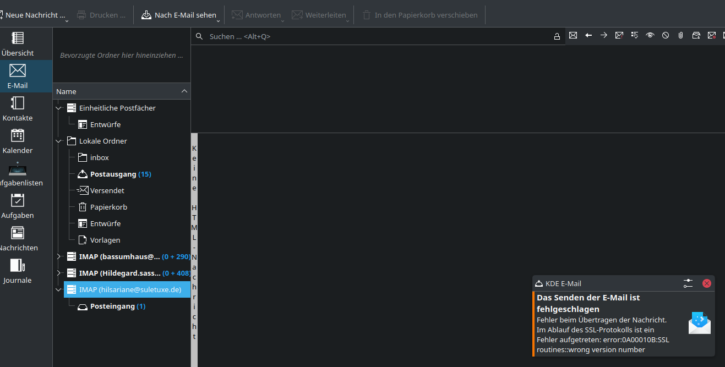Open Weiterleiten dropdown arrow
Image resolution: width=725 pixels, height=367 pixels.
pos(348,20)
